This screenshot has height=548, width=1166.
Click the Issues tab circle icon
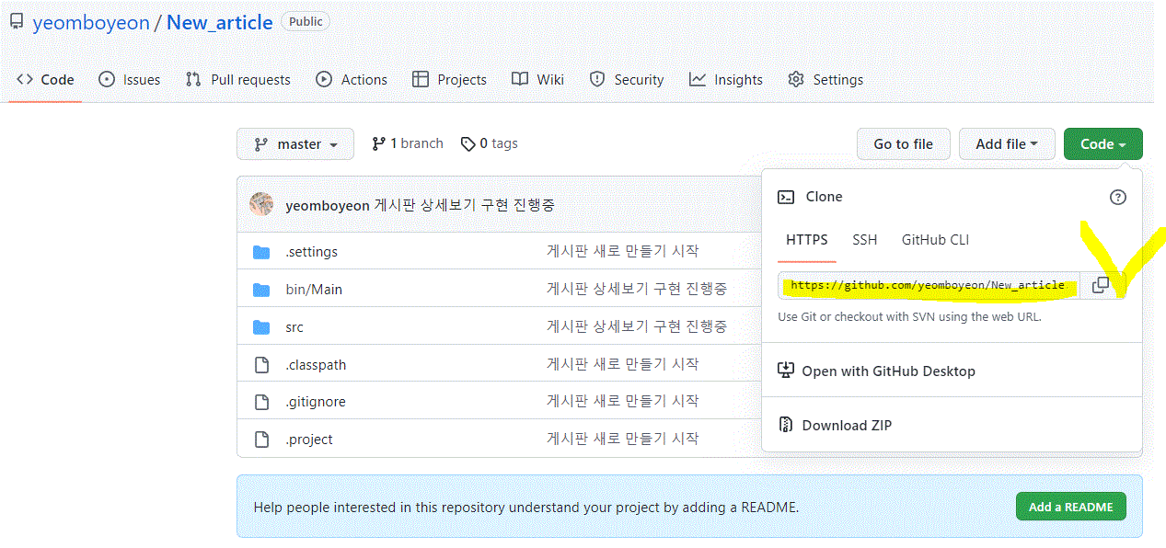coord(108,80)
